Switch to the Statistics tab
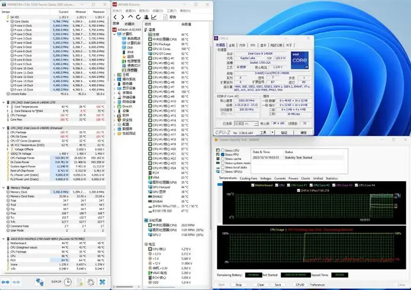 [x=331, y=178]
